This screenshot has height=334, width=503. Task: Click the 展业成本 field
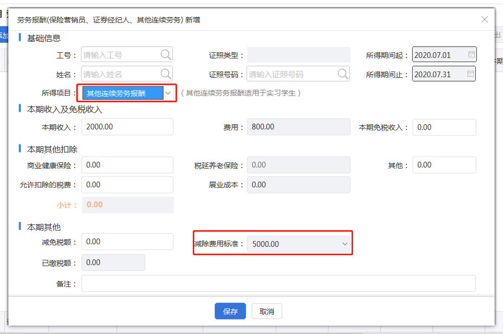(299, 185)
